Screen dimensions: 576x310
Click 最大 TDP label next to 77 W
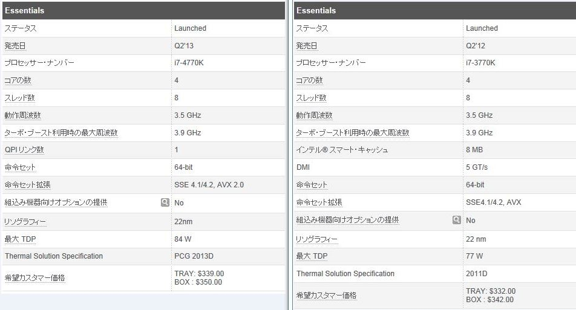click(x=312, y=257)
